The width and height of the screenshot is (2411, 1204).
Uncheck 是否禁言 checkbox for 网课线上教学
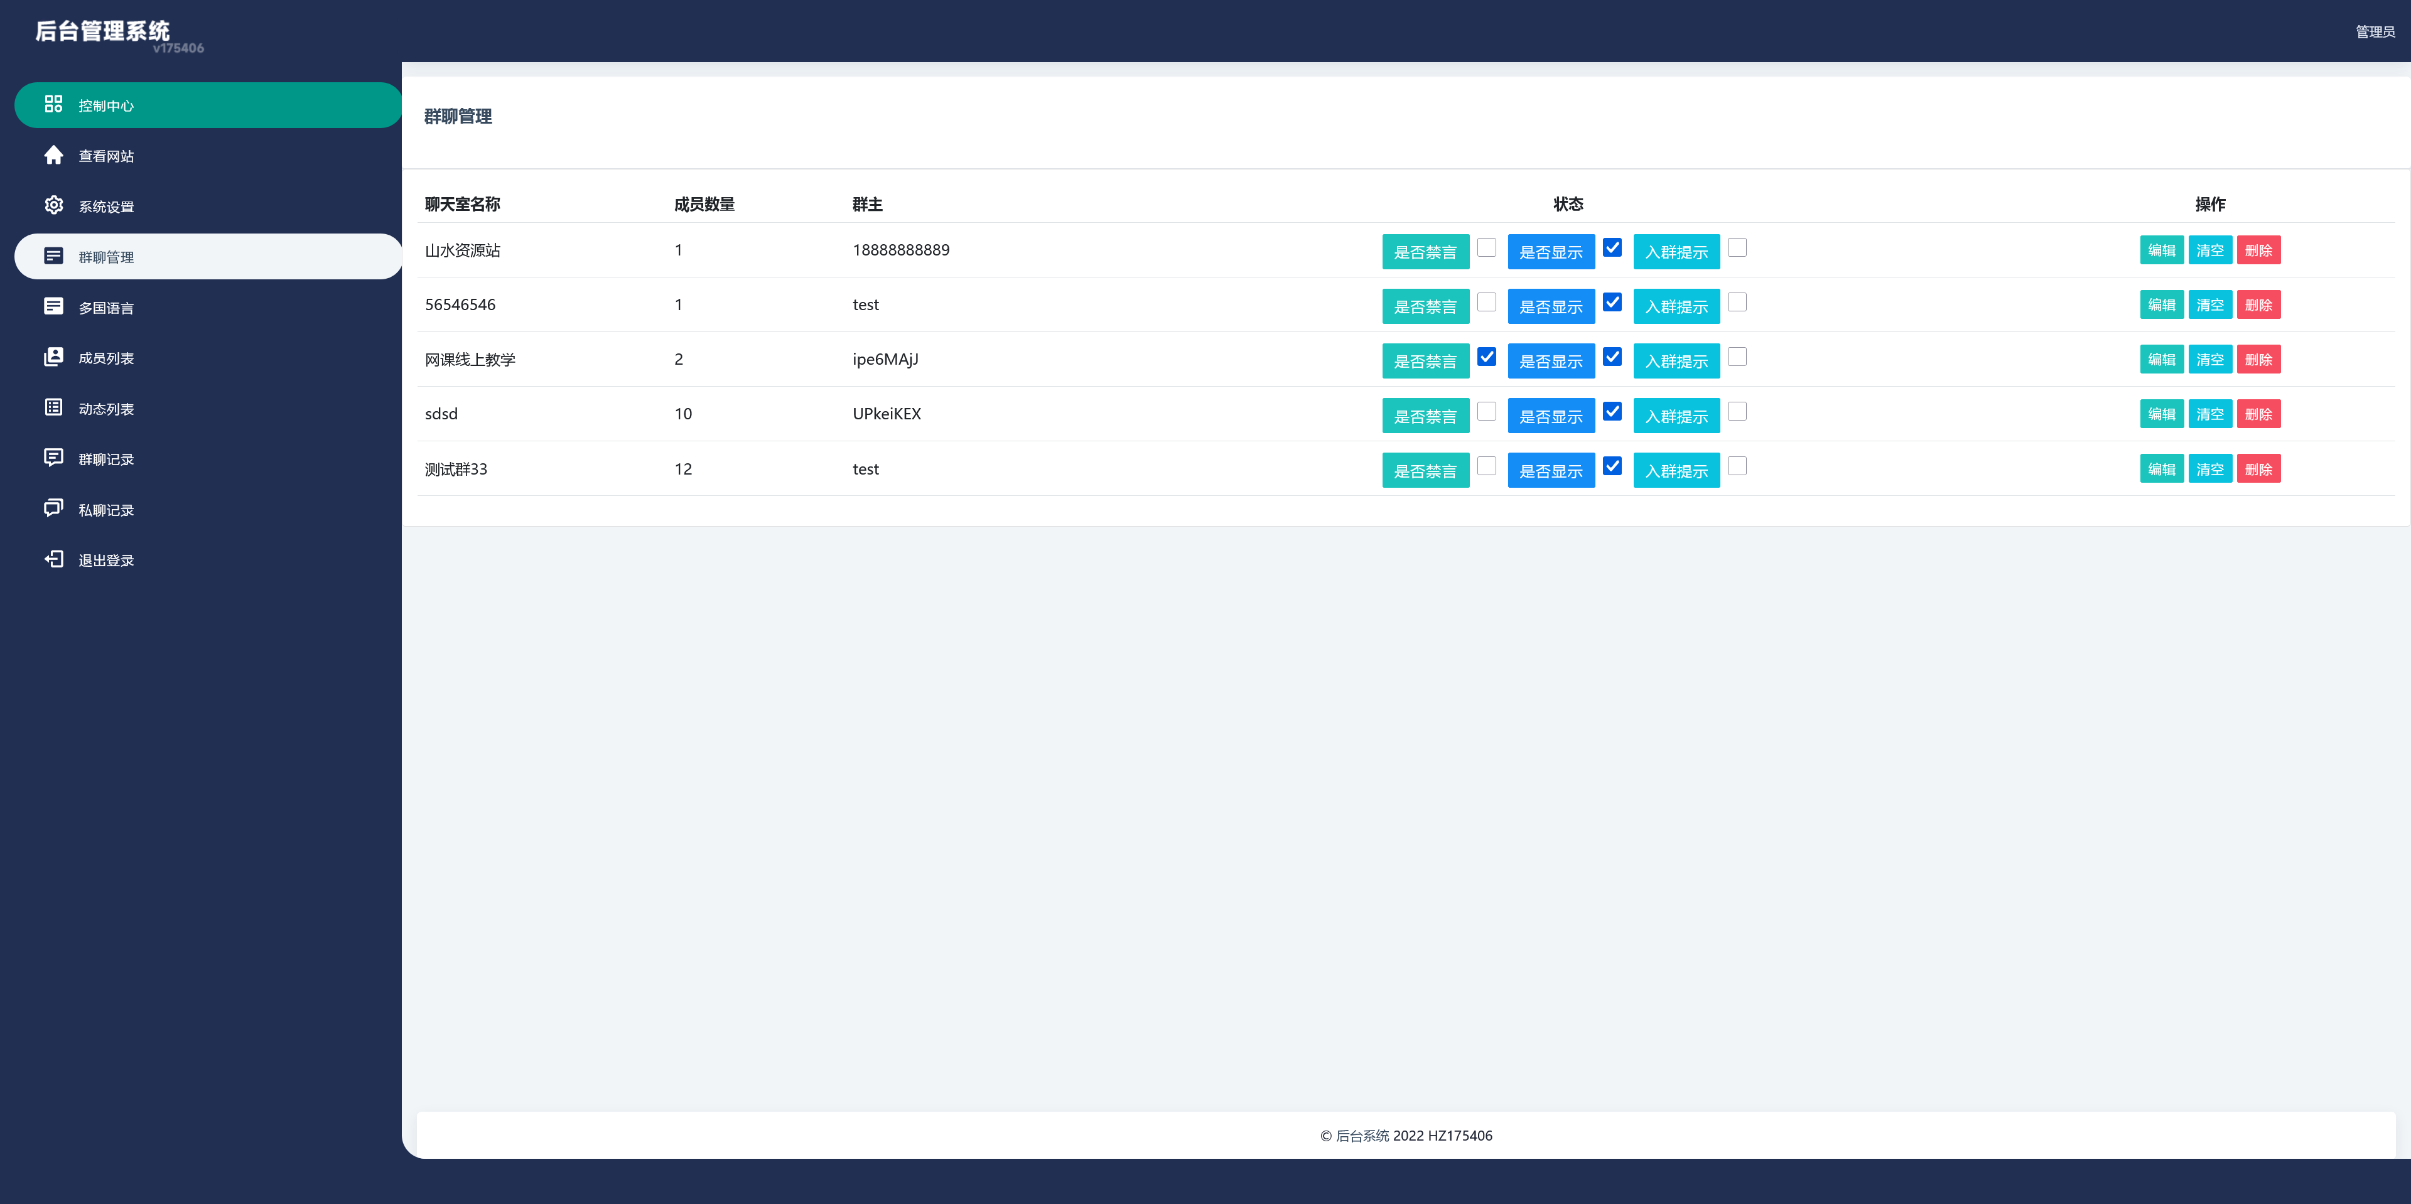point(1486,357)
